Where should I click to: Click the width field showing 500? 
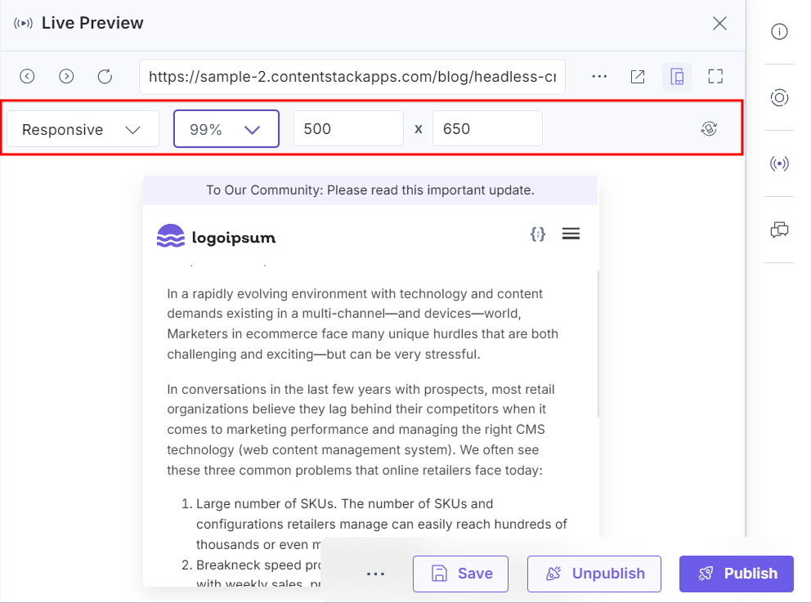pos(348,128)
